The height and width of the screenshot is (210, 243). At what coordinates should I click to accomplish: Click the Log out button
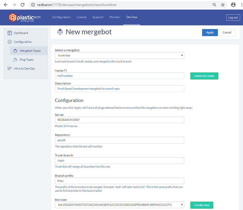[233, 18]
